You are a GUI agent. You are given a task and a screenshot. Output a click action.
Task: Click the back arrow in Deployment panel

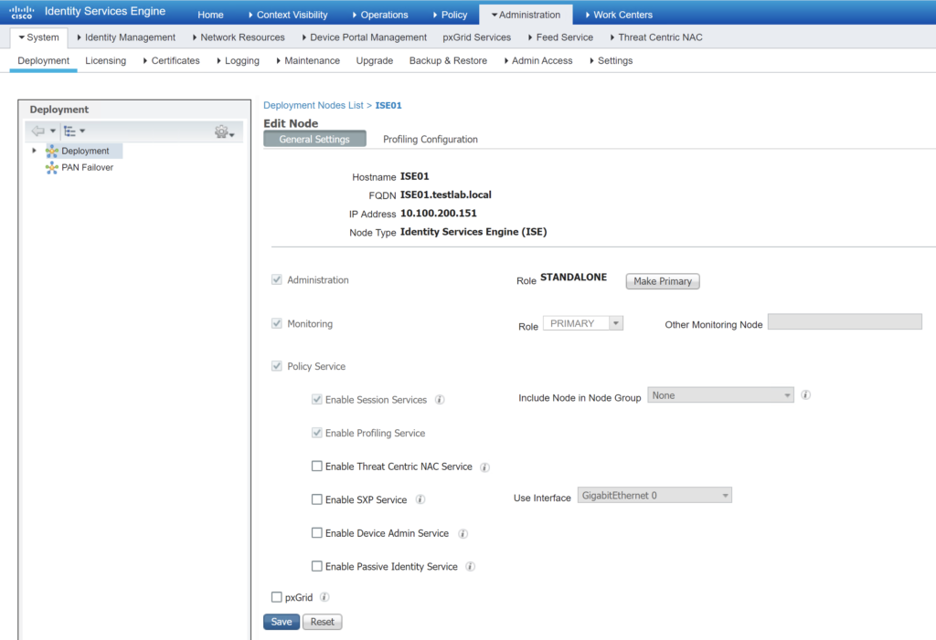pyautogui.click(x=37, y=131)
